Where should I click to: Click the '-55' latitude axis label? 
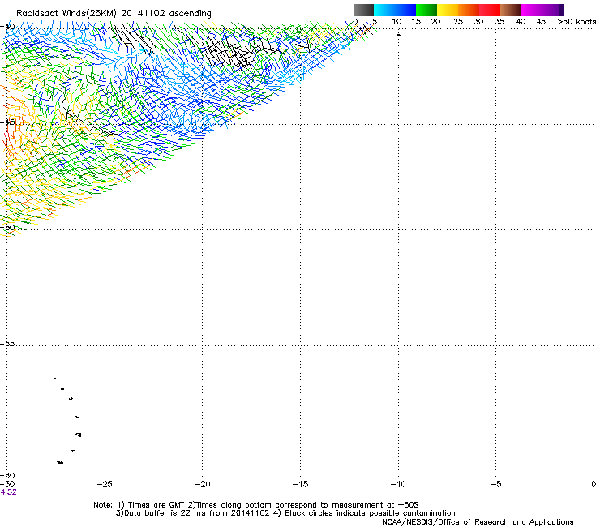pyautogui.click(x=7, y=343)
